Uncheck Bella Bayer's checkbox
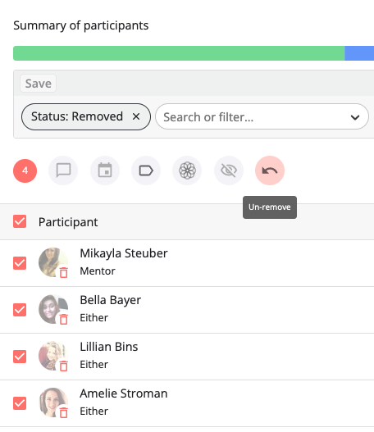 tap(20, 310)
